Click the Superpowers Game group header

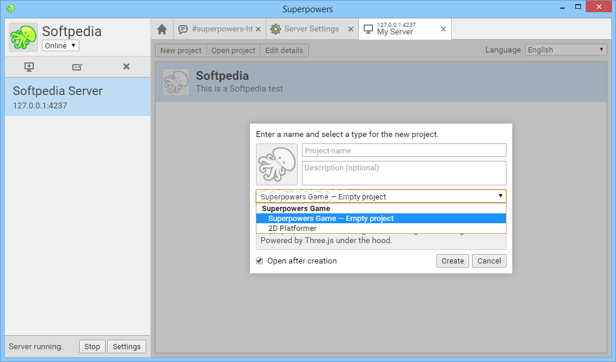coord(296,208)
